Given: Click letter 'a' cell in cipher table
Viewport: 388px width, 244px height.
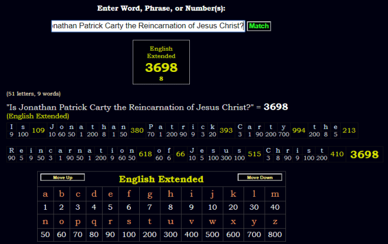Looking at the screenshot, I should click(46, 194).
